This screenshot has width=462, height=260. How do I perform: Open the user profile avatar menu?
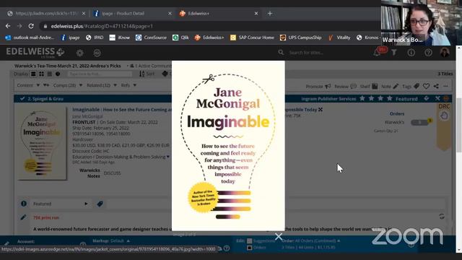445,53
